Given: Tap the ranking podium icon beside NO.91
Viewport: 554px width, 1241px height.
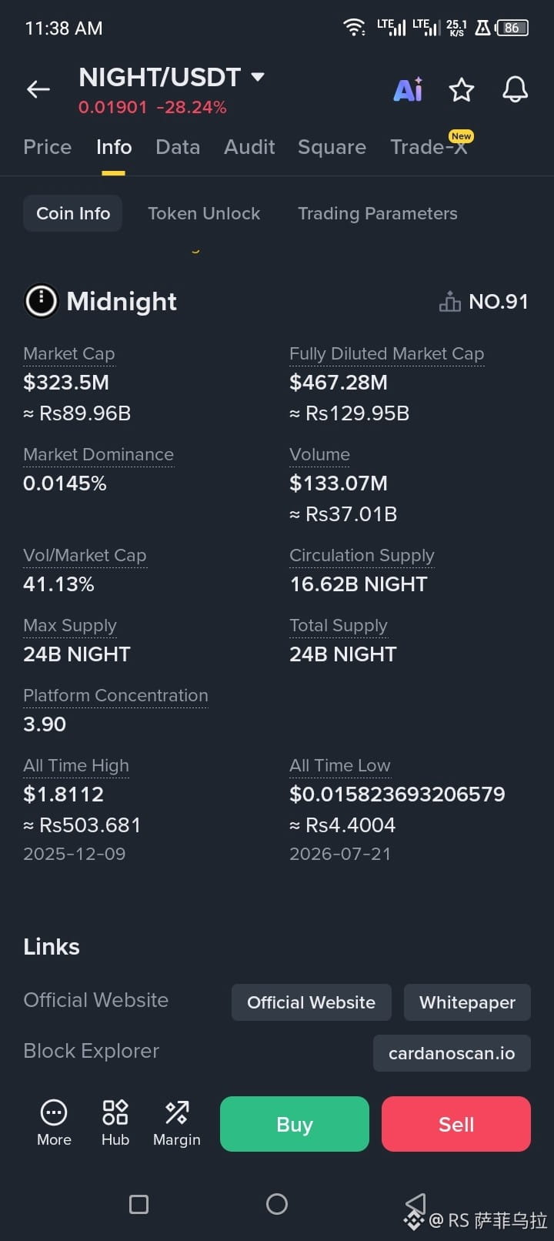Looking at the screenshot, I should point(450,302).
